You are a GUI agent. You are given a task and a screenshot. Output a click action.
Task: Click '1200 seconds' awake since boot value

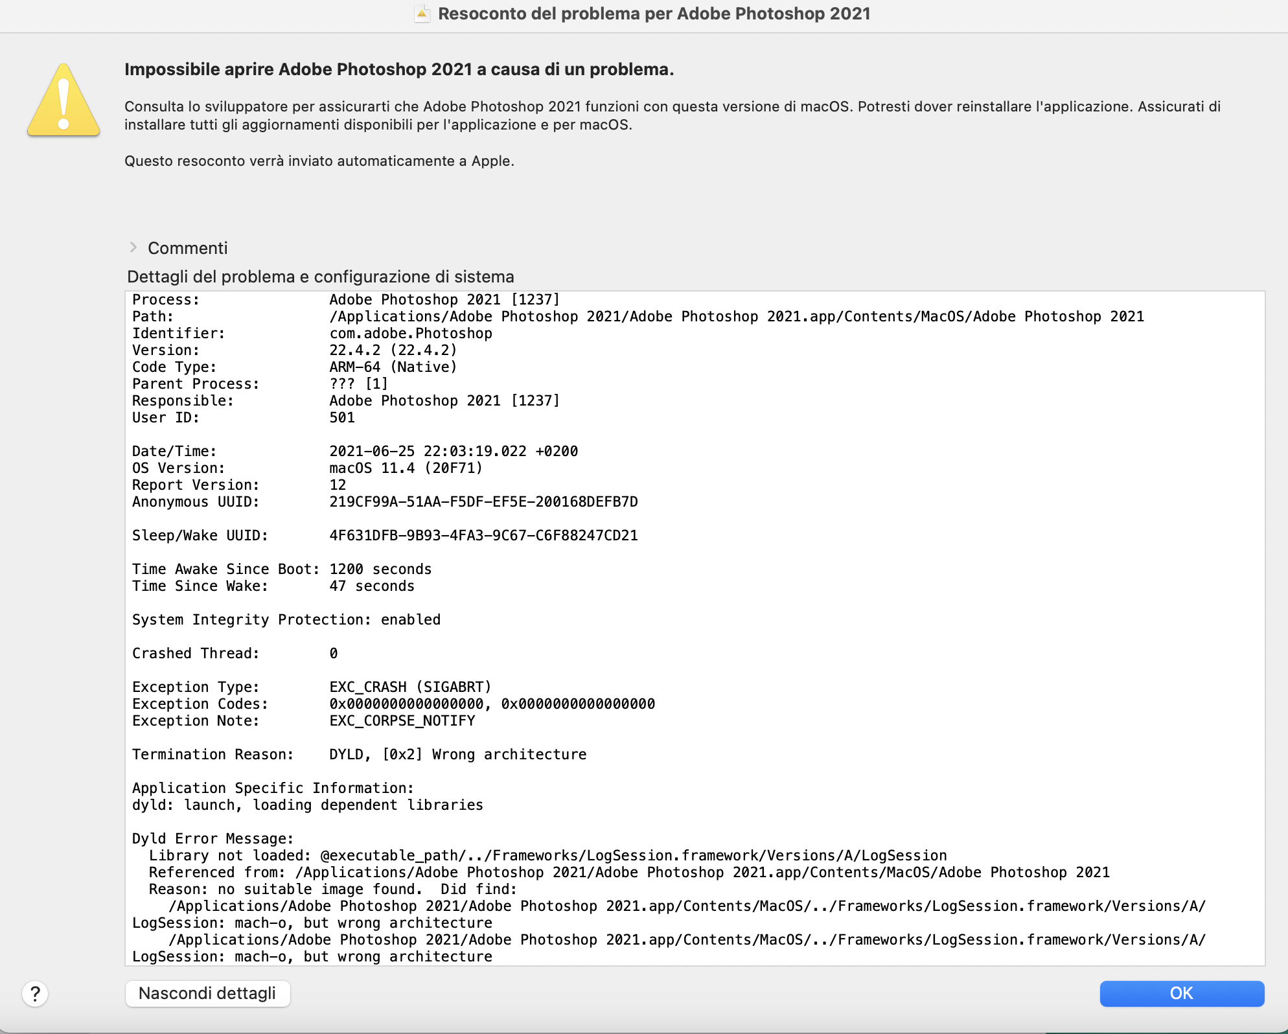coord(380,569)
